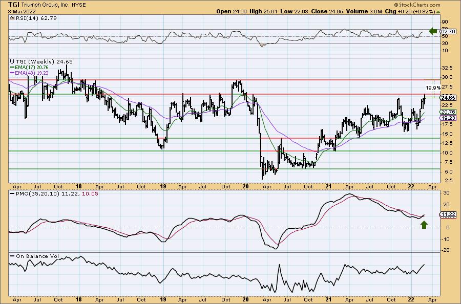
Task: Click the Chg +0.20 (+0.82%) value
Action: 410,11
